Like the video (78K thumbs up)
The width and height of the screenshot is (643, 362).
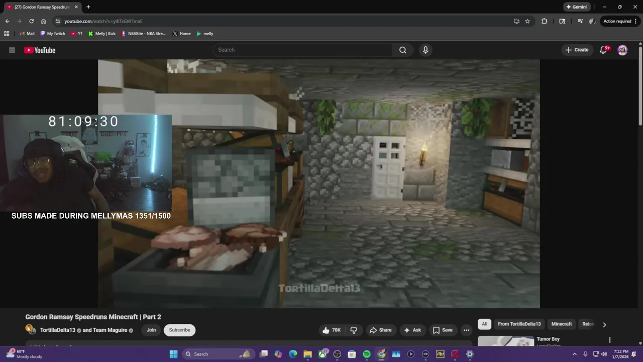pyautogui.click(x=332, y=330)
